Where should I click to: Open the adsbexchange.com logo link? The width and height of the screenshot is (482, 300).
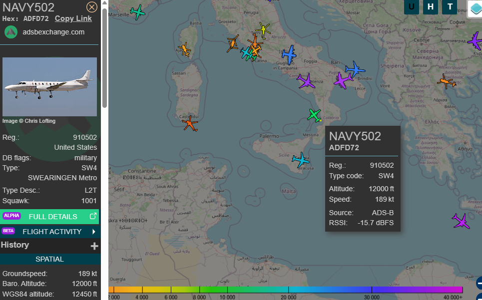point(11,32)
